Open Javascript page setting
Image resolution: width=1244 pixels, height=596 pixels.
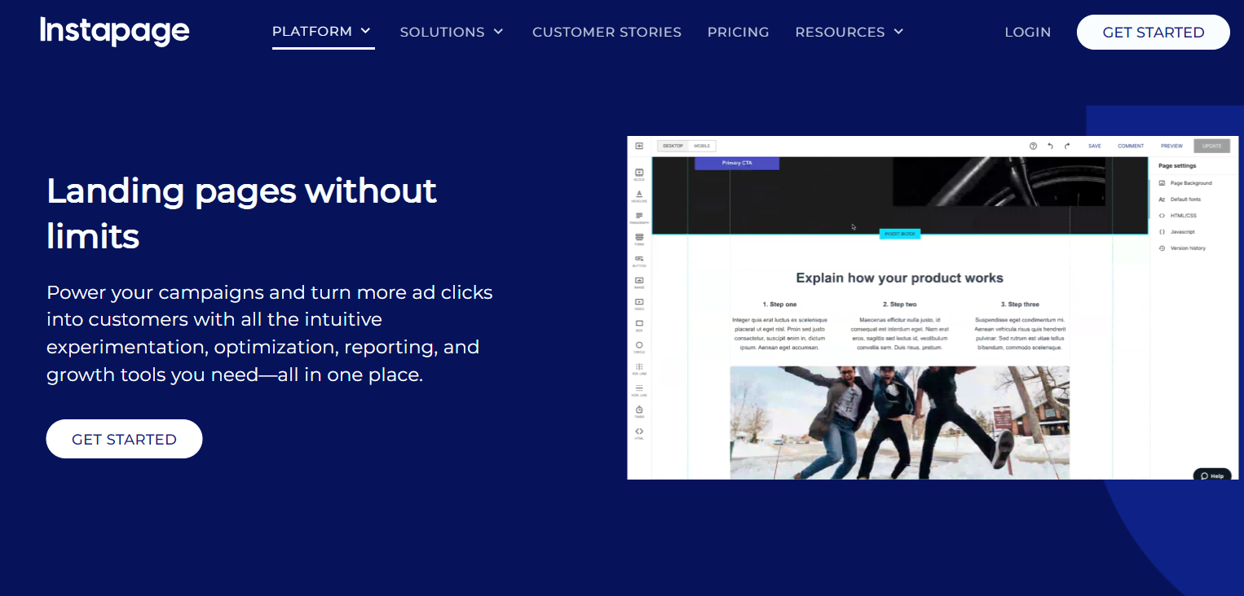[1176, 232]
